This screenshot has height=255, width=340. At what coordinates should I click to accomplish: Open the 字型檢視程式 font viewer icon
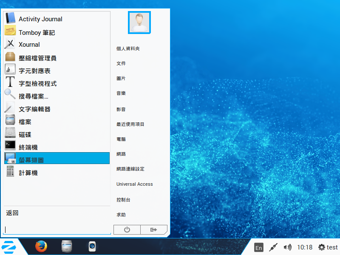pyautogui.click(x=10, y=82)
